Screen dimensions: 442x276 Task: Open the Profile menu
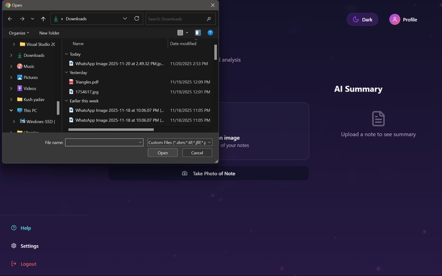tap(403, 19)
